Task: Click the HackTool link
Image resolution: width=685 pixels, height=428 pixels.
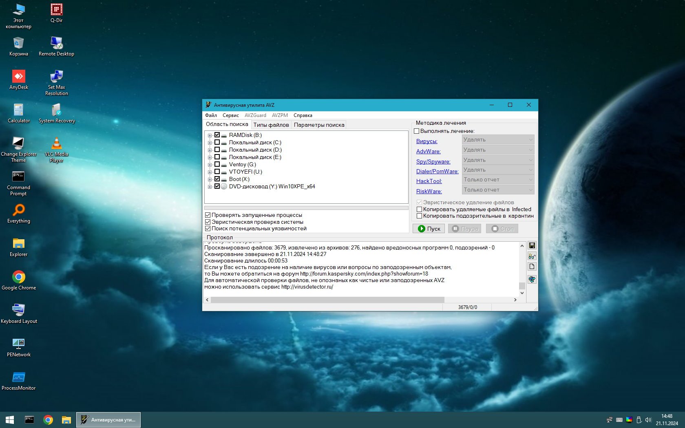Action: click(429, 181)
